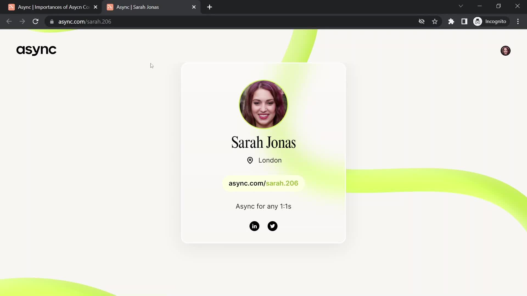The image size is (527, 296).
Task: Open Sarah's LinkedIn profile icon
Action: 254,226
